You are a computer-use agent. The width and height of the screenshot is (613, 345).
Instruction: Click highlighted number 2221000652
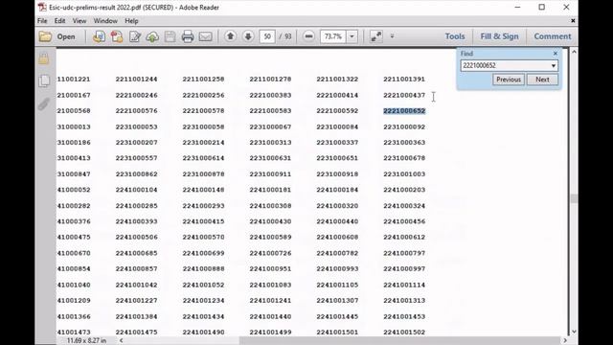404,111
